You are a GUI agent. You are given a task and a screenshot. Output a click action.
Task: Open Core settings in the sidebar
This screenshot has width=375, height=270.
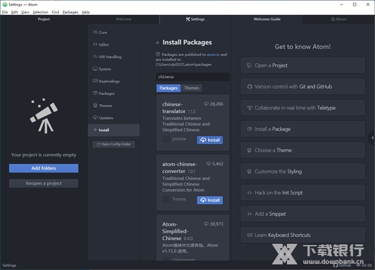[103, 32]
